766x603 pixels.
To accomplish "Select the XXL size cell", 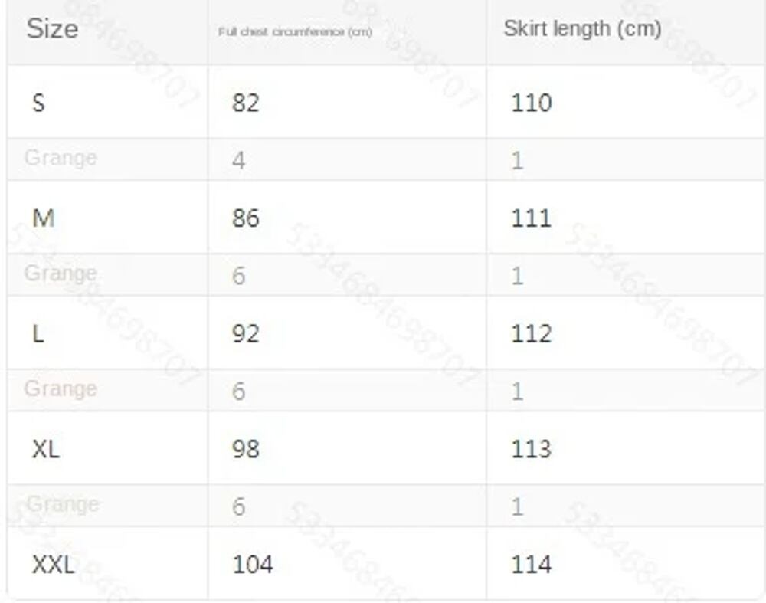I will coord(53,565).
